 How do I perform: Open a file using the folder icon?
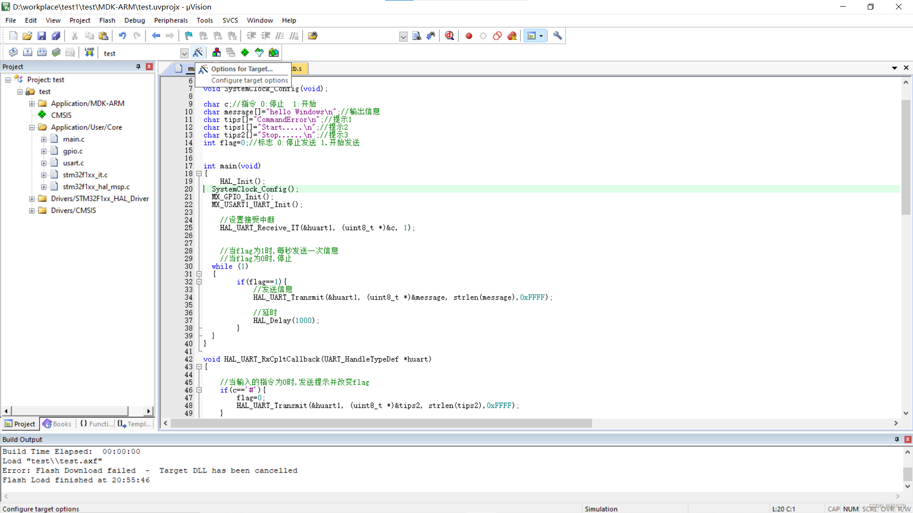tap(27, 36)
